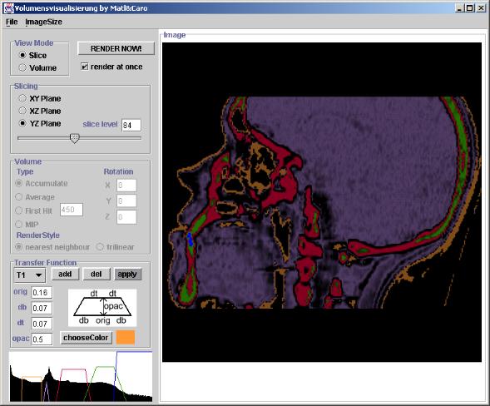Open the ImageSize menu
This screenshot has height=406, width=490.
[43, 22]
